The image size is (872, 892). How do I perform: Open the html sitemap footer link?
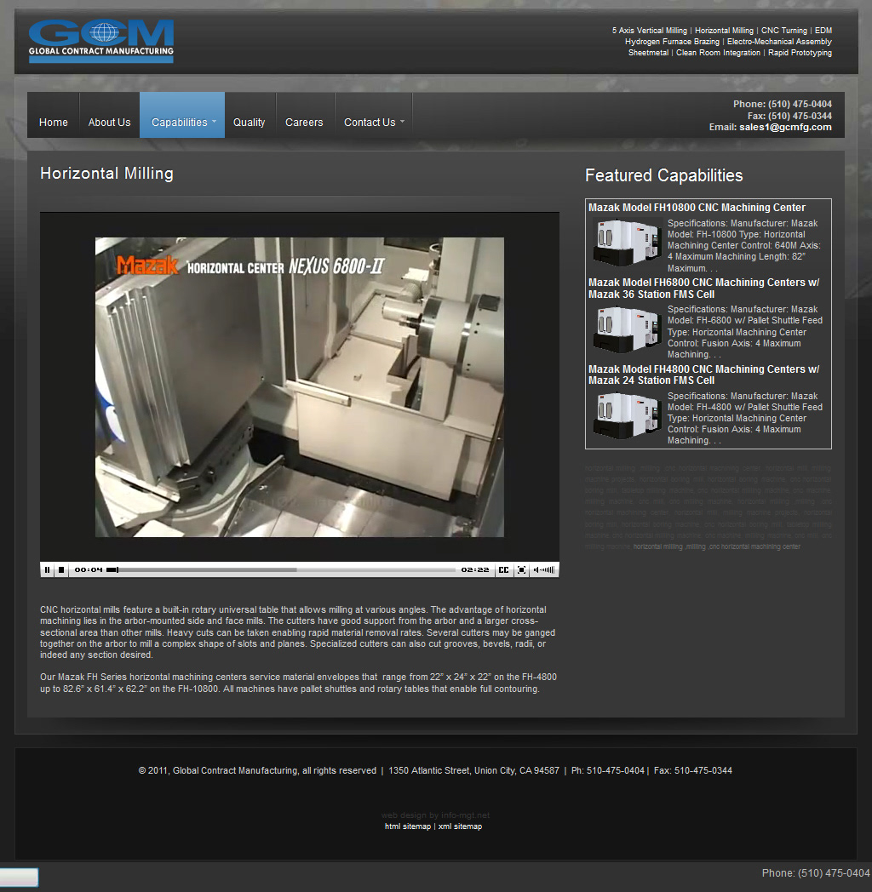pyautogui.click(x=408, y=826)
